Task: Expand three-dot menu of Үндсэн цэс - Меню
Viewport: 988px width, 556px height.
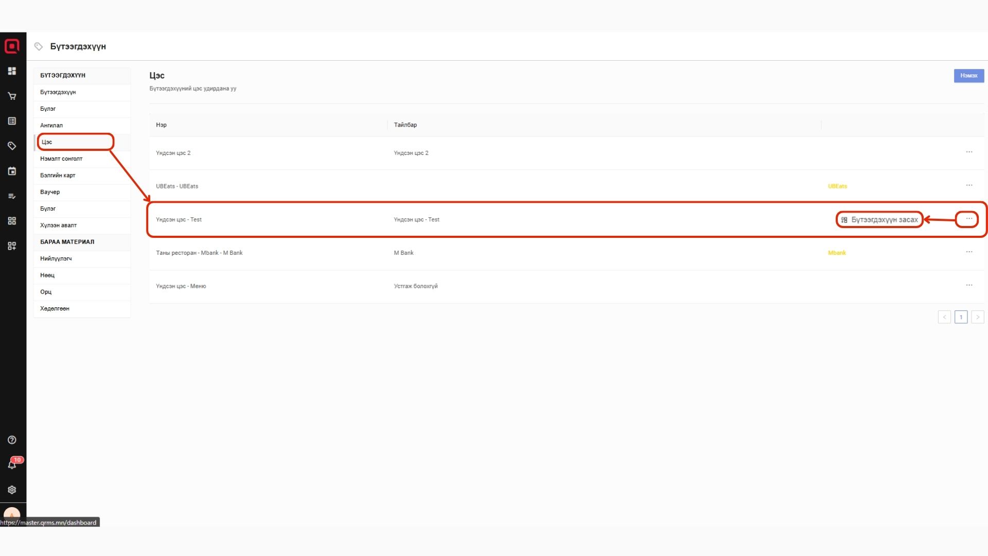Action: [x=969, y=285]
